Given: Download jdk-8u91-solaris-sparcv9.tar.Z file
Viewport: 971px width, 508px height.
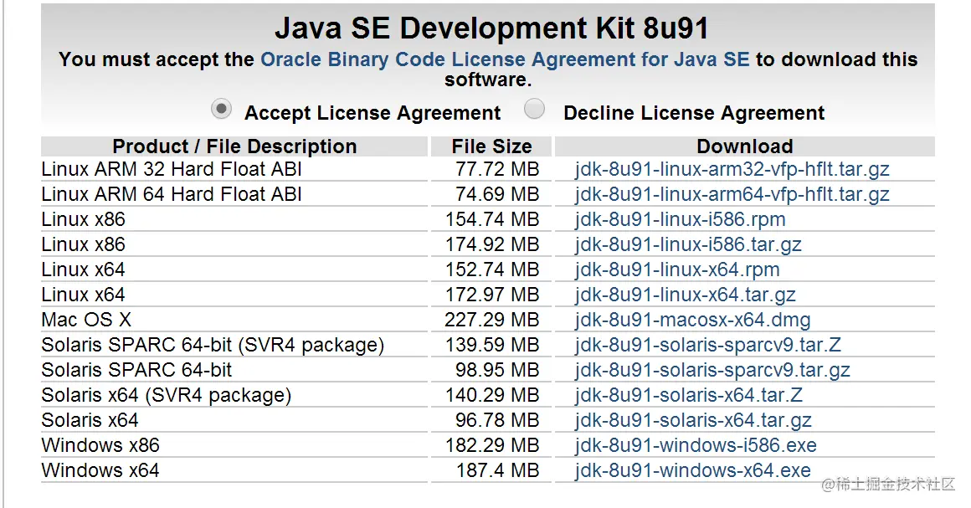Looking at the screenshot, I should point(708,345).
